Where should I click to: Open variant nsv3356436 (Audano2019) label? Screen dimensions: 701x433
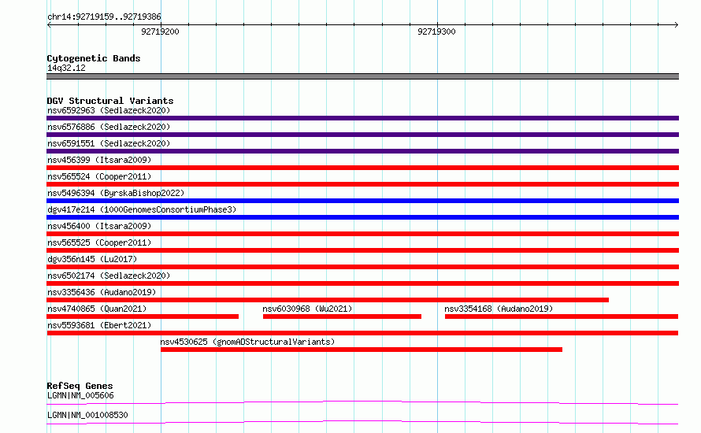102,292
